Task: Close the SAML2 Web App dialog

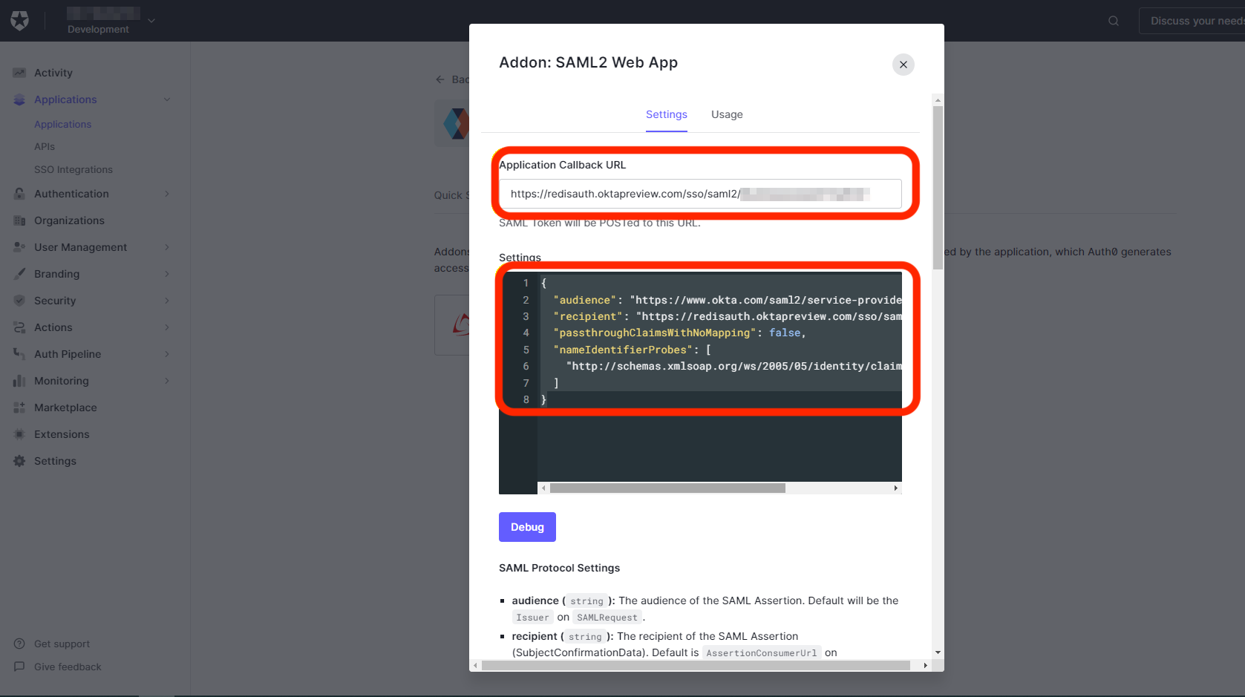Action: [x=903, y=65]
